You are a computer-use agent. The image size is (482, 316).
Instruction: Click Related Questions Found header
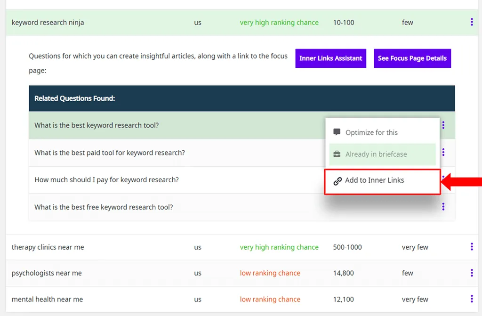[x=75, y=98]
